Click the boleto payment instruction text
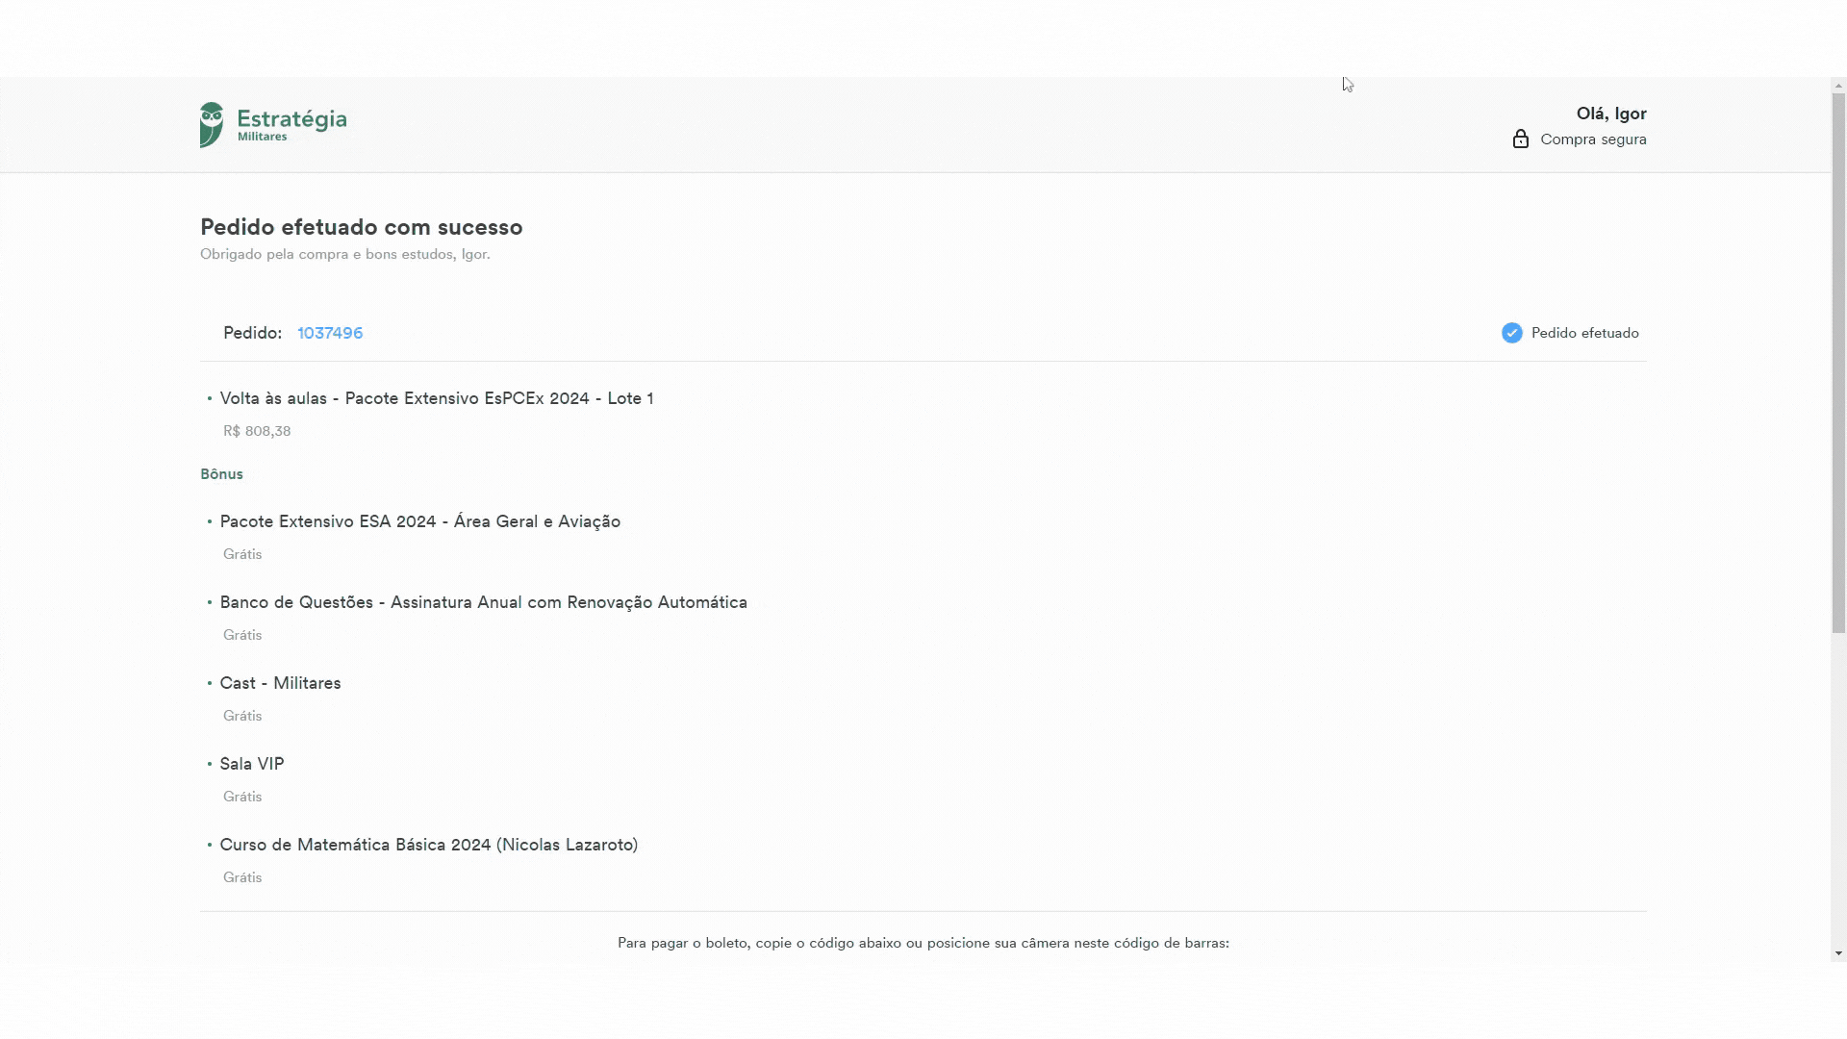The height and width of the screenshot is (1039, 1847). pyautogui.click(x=923, y=943)
